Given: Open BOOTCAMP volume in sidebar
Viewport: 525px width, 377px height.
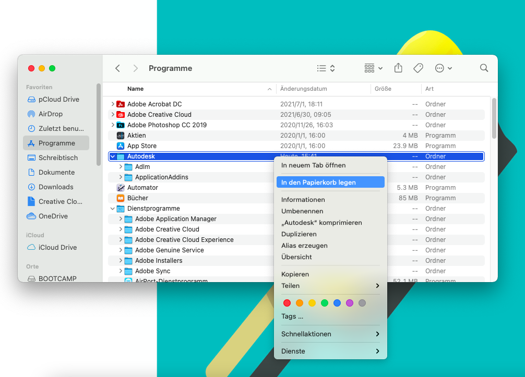Looking at the screenshot, I should click(x=56, y=278).
